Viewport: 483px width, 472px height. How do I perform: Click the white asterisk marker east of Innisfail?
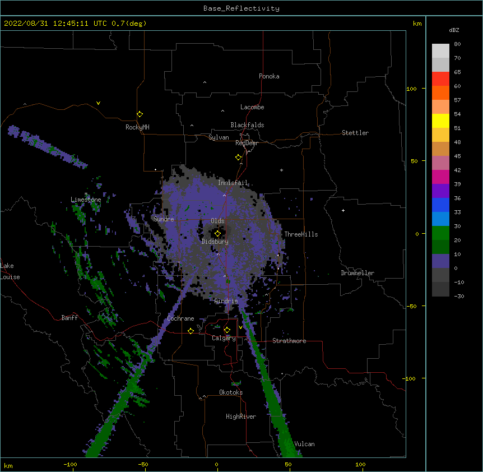(281, 170)
